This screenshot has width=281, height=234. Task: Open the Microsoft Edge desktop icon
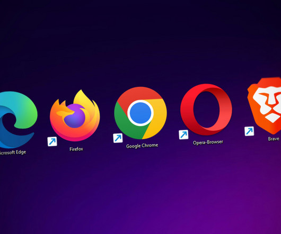click(17, 120)
